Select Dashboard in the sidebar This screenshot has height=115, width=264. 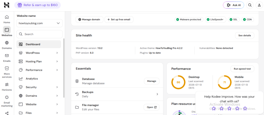click(x=39, y=45)
